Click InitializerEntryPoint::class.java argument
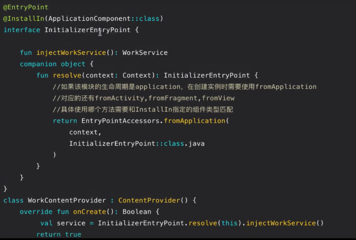 (x=137, y=144)
